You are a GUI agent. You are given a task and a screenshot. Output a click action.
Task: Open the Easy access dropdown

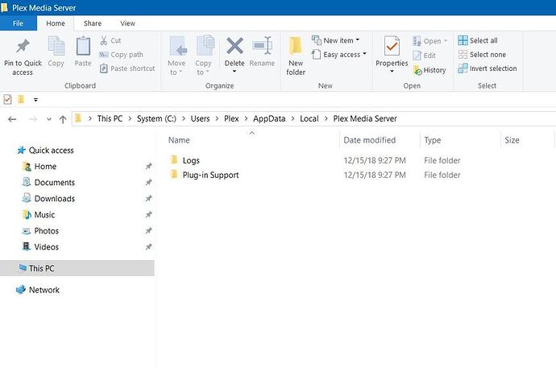pyautogui.click(x=339, y=55)
